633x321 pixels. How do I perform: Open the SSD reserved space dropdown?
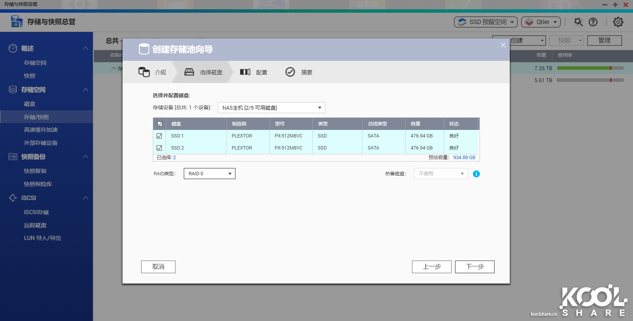(x=485, y=22)
